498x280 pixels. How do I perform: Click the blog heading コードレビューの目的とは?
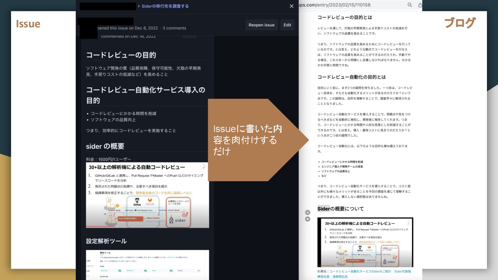[345, 17]
